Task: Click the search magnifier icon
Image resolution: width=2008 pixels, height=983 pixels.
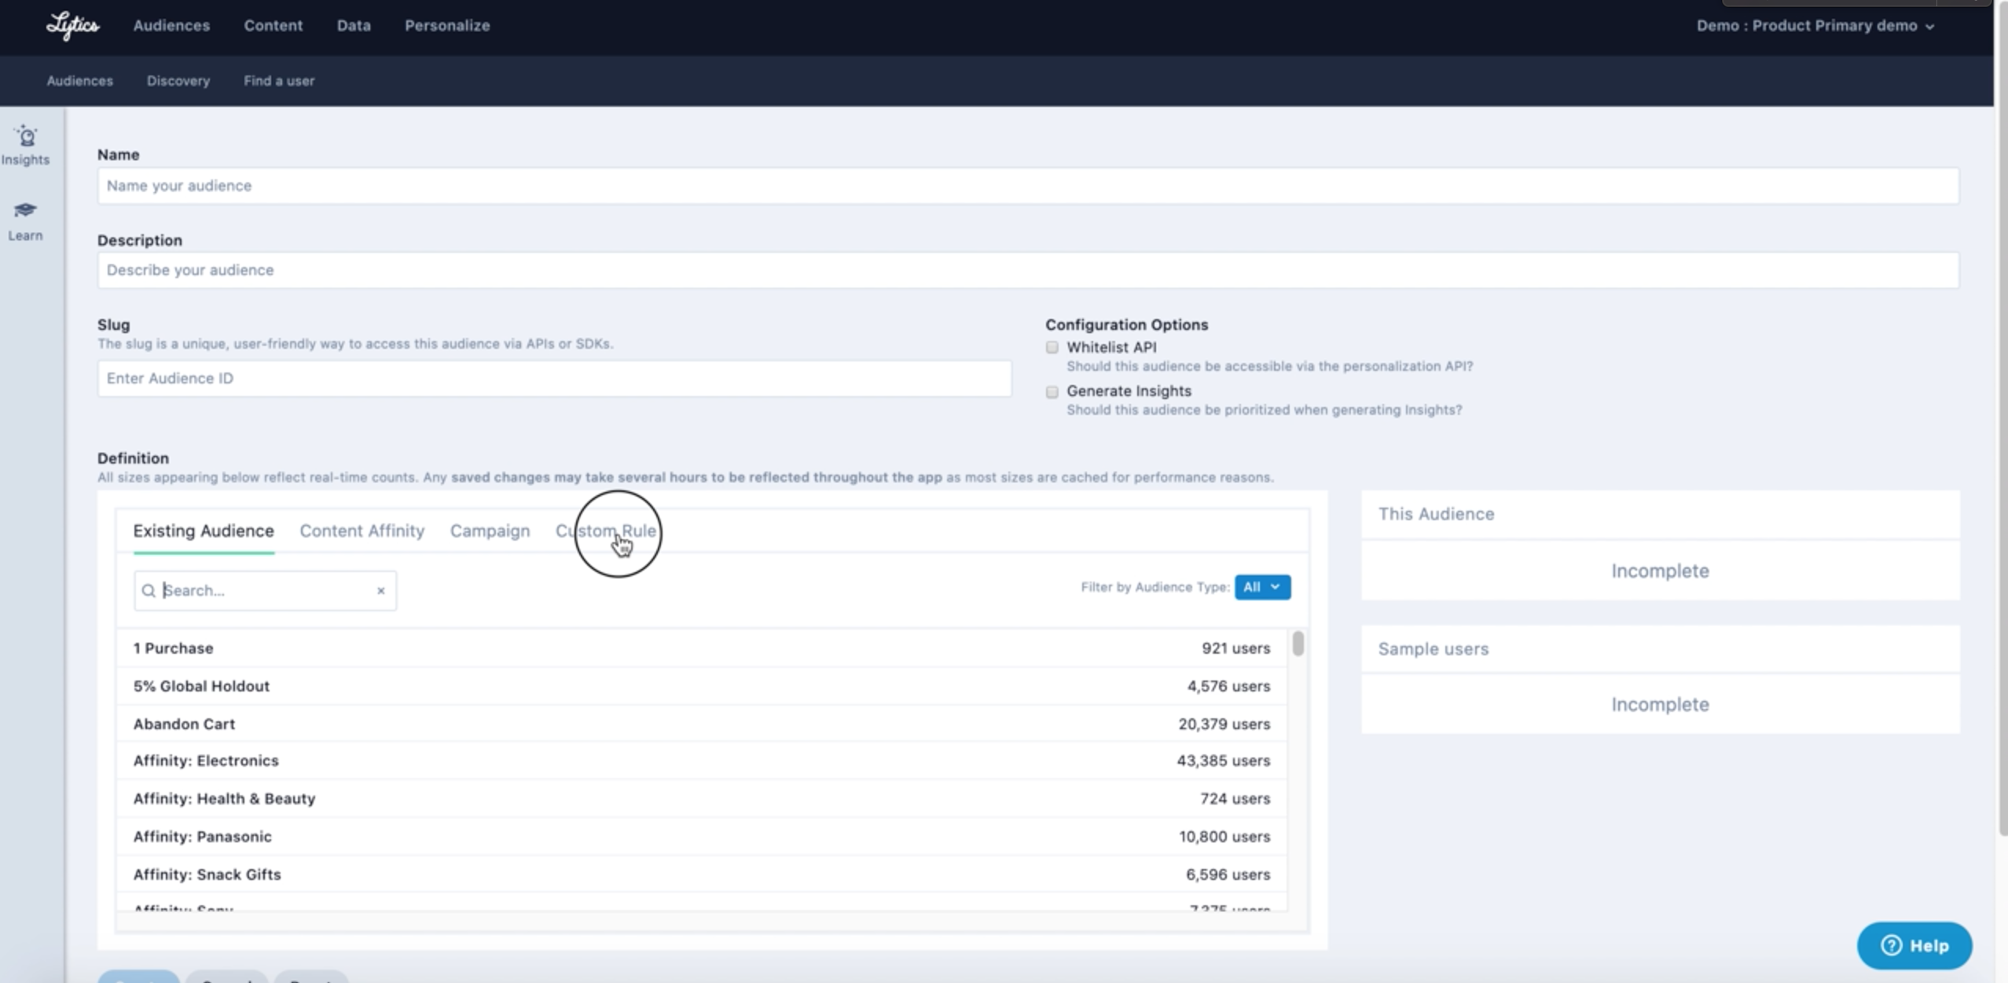Action: coord(149,591)
